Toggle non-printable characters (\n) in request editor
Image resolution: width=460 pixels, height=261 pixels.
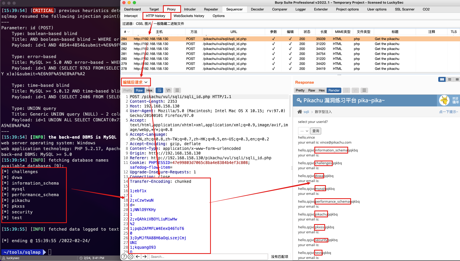(168, 90)
